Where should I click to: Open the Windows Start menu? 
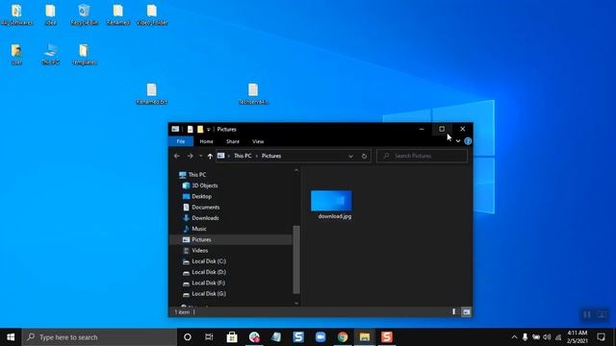coord(11,337)
